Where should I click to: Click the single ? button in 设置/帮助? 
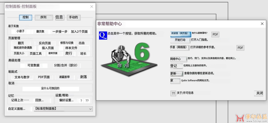coord(81,100)
